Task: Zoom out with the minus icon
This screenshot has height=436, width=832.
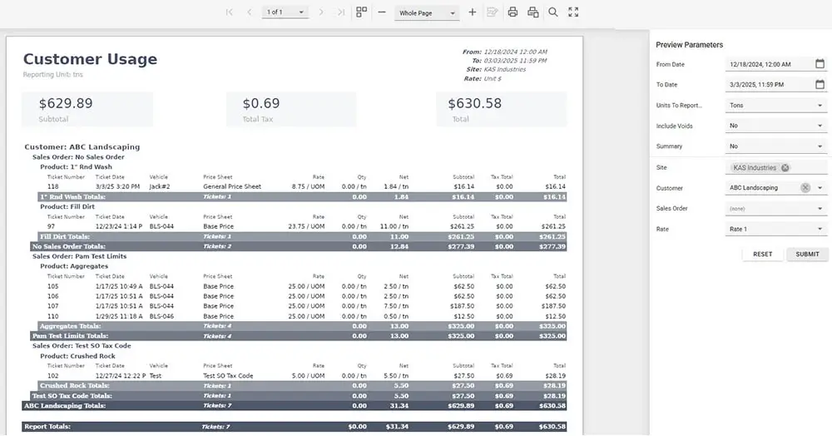Action: tap(382, 12)
